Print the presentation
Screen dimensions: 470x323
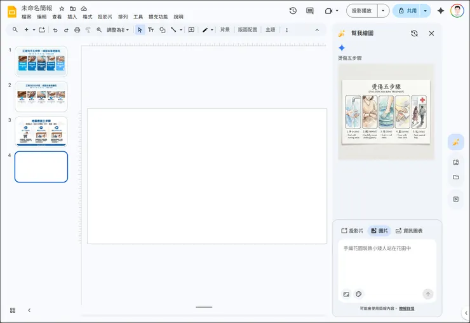point(77,30)
